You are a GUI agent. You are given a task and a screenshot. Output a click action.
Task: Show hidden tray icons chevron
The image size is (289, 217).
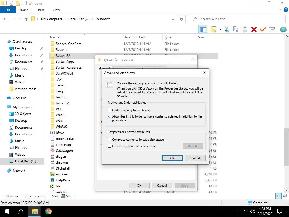point(239,211)
